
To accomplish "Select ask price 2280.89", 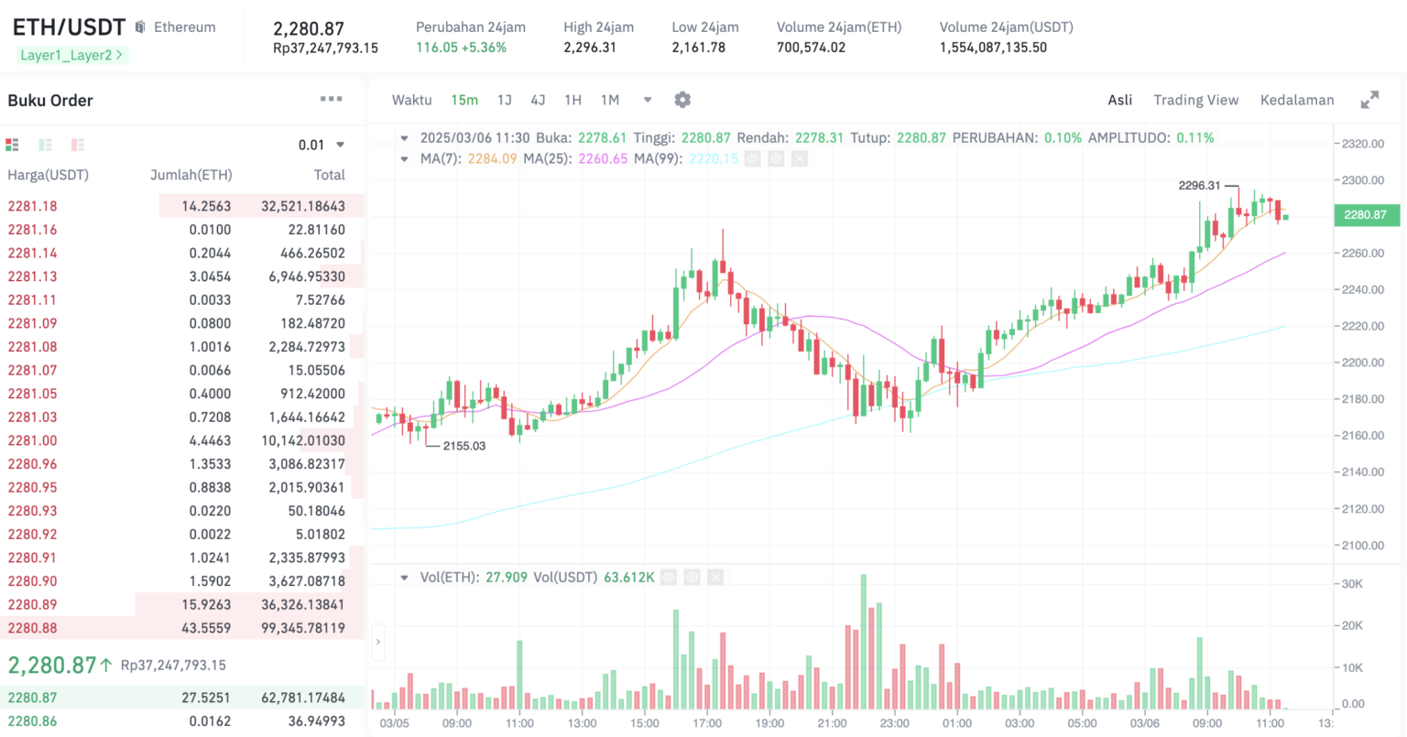I will coord(32,604).
